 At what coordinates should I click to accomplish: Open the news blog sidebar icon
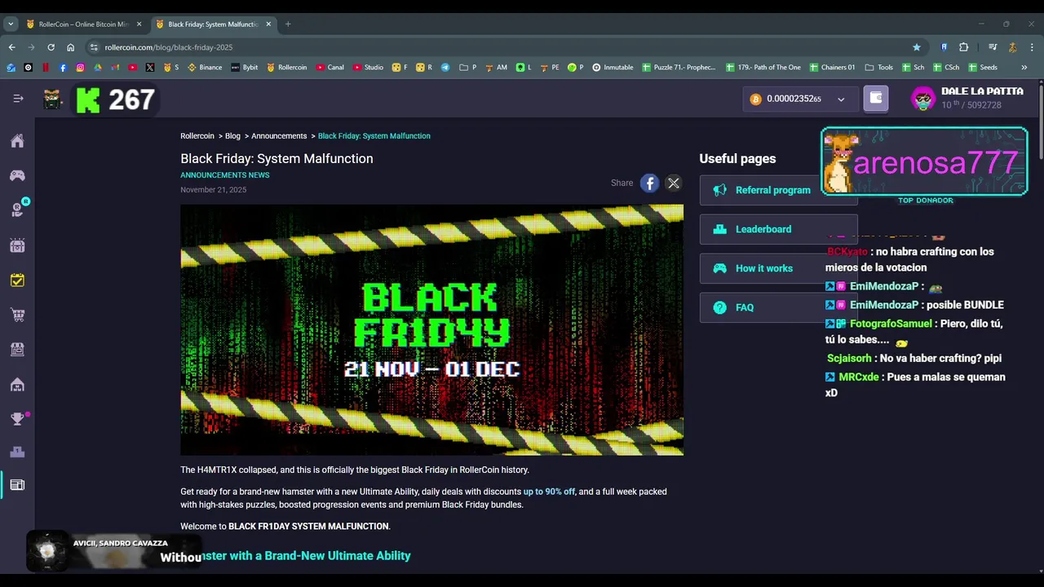pyautogui.click(x=17, y=485)
